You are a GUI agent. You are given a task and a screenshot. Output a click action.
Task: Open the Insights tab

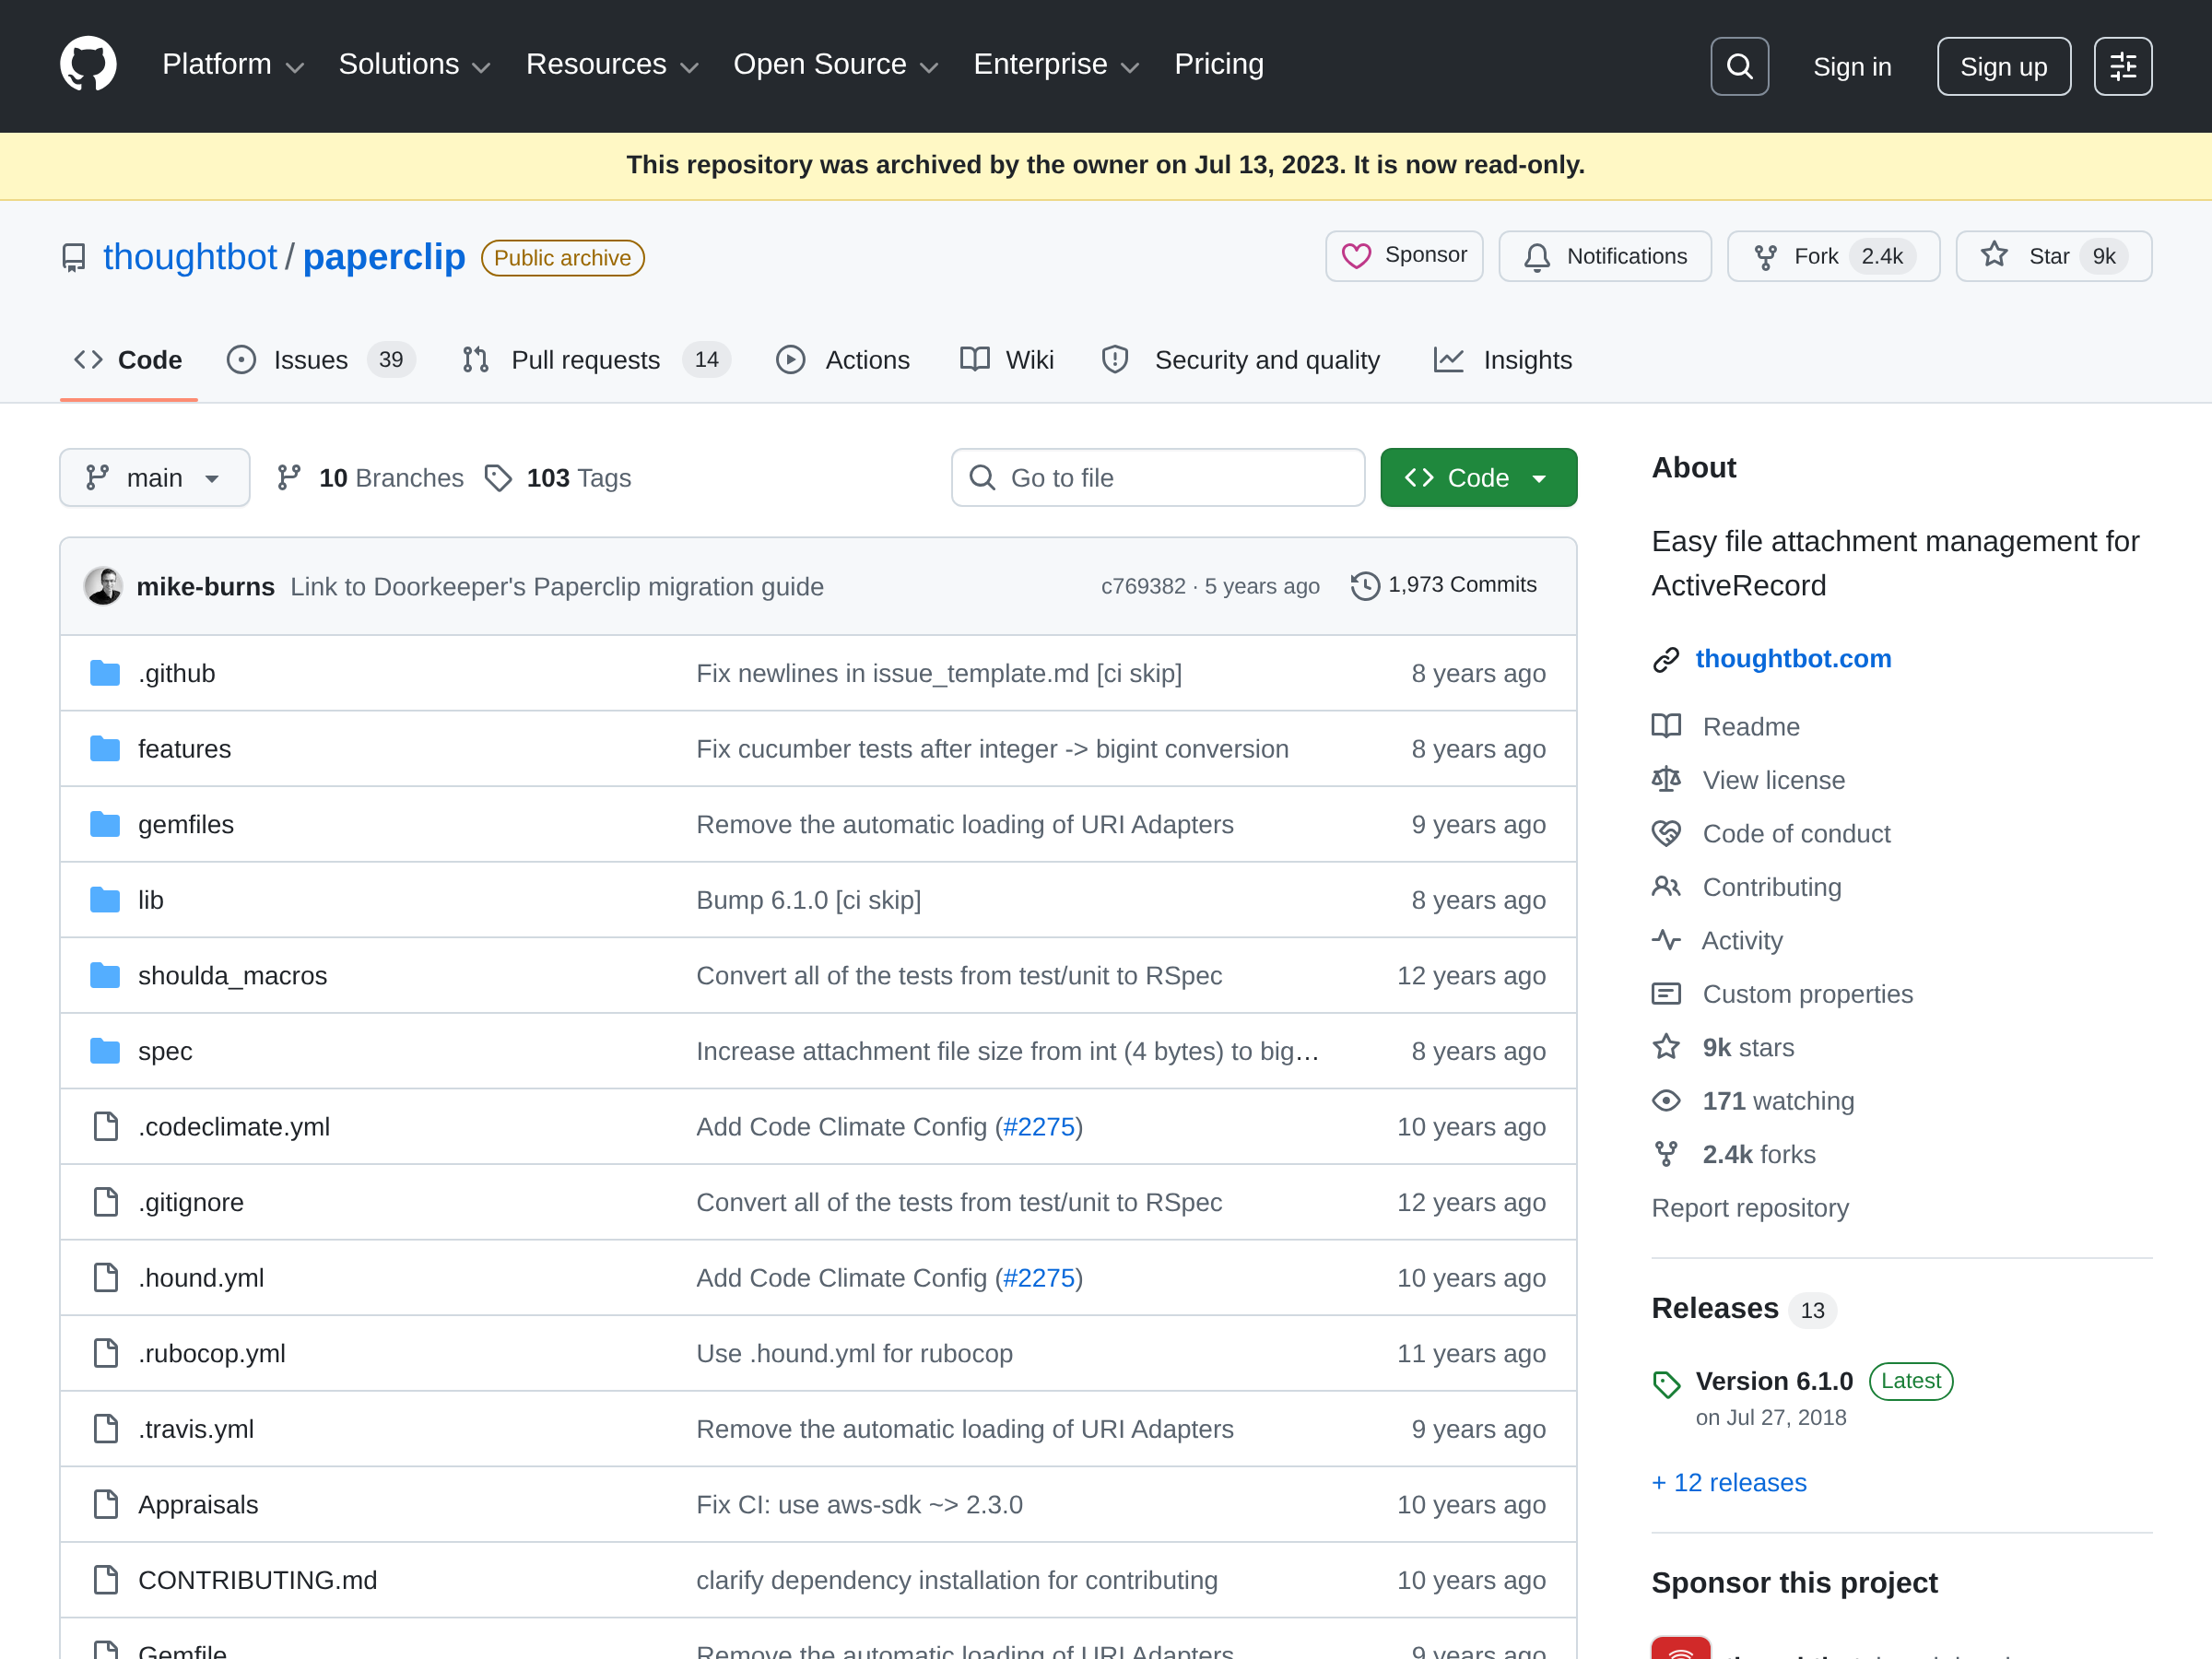click(1502, 360)
